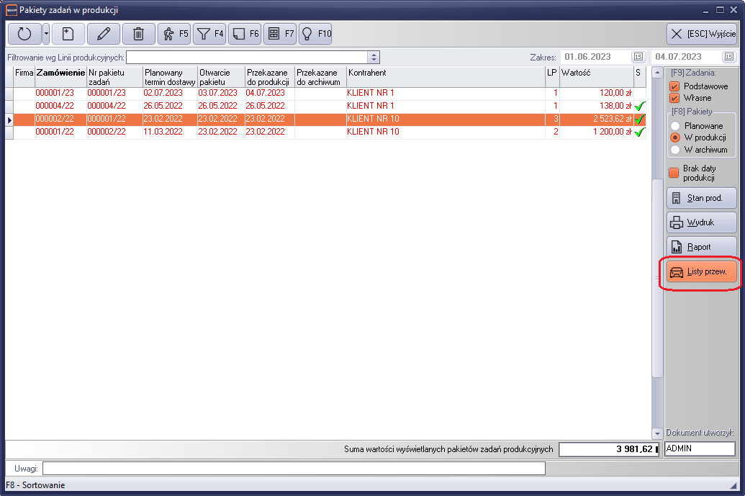The image size is (745, 496).
Task: Click the walking person F5 button
Action: [x=174, y=34]
